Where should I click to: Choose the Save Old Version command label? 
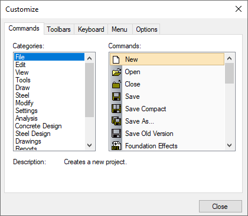click(149, 134)
